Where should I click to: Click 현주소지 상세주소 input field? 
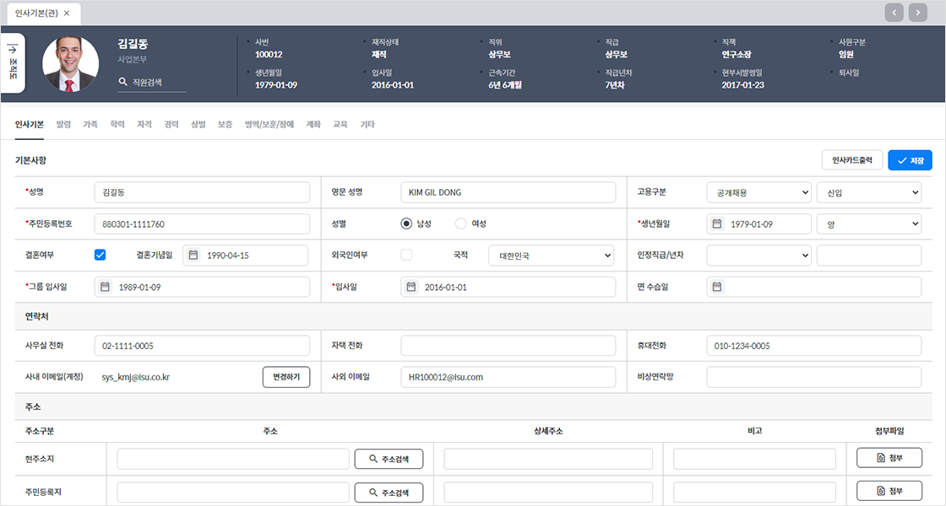point(548,459)
